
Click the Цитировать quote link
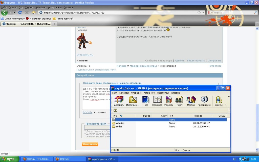(x=214, y=61)
